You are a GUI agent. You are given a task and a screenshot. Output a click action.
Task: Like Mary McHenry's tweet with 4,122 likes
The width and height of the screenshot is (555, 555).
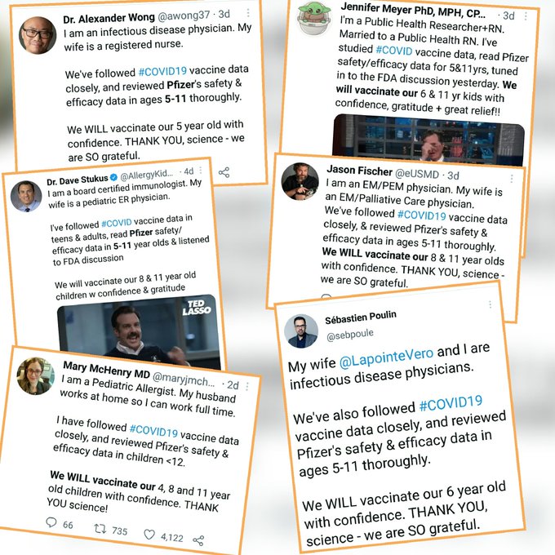[149, 535]
